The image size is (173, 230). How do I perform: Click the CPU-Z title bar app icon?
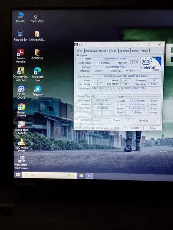click(76, 45)
